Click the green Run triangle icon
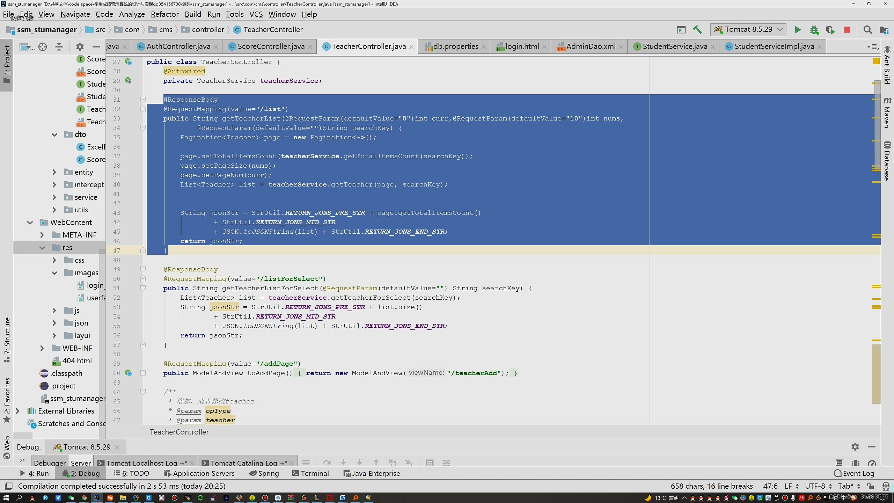 pos(798,30)
